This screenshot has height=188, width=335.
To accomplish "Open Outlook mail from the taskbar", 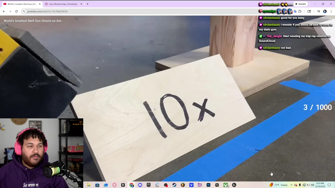I will 106,185.
